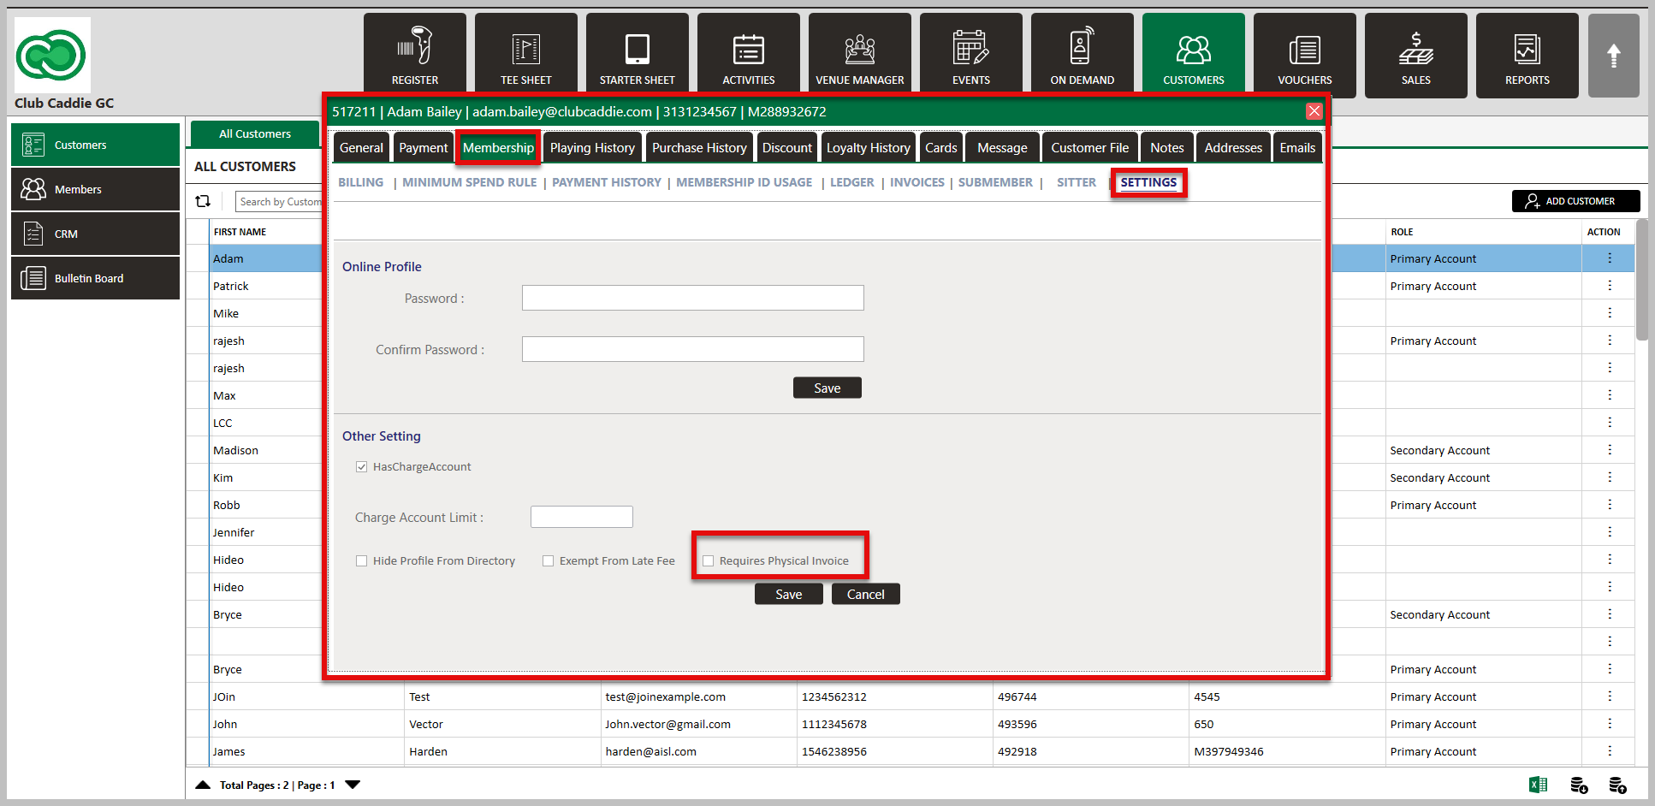Open the Customer File tab
Viewport: 1655px width, 806px height.
1090,147
